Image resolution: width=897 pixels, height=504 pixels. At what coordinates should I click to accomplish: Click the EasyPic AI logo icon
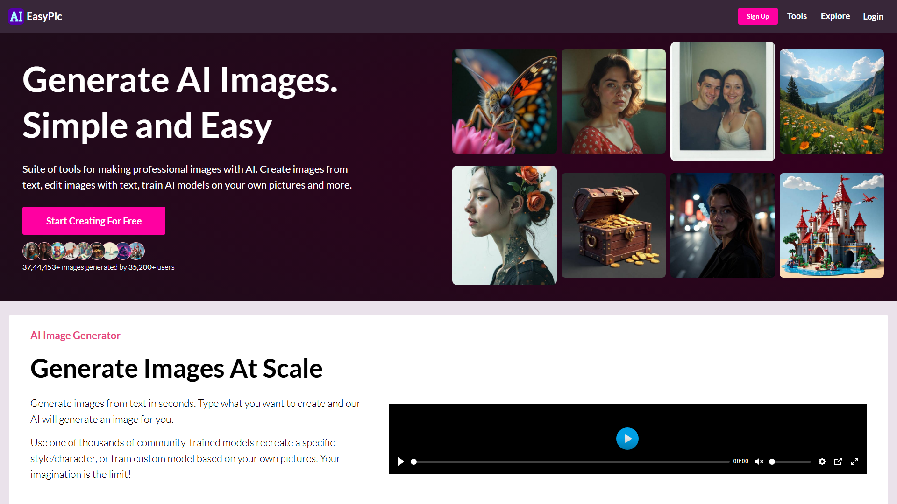click(16, 16)
